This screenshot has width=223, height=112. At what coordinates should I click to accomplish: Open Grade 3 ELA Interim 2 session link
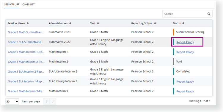tap(26, 72)
